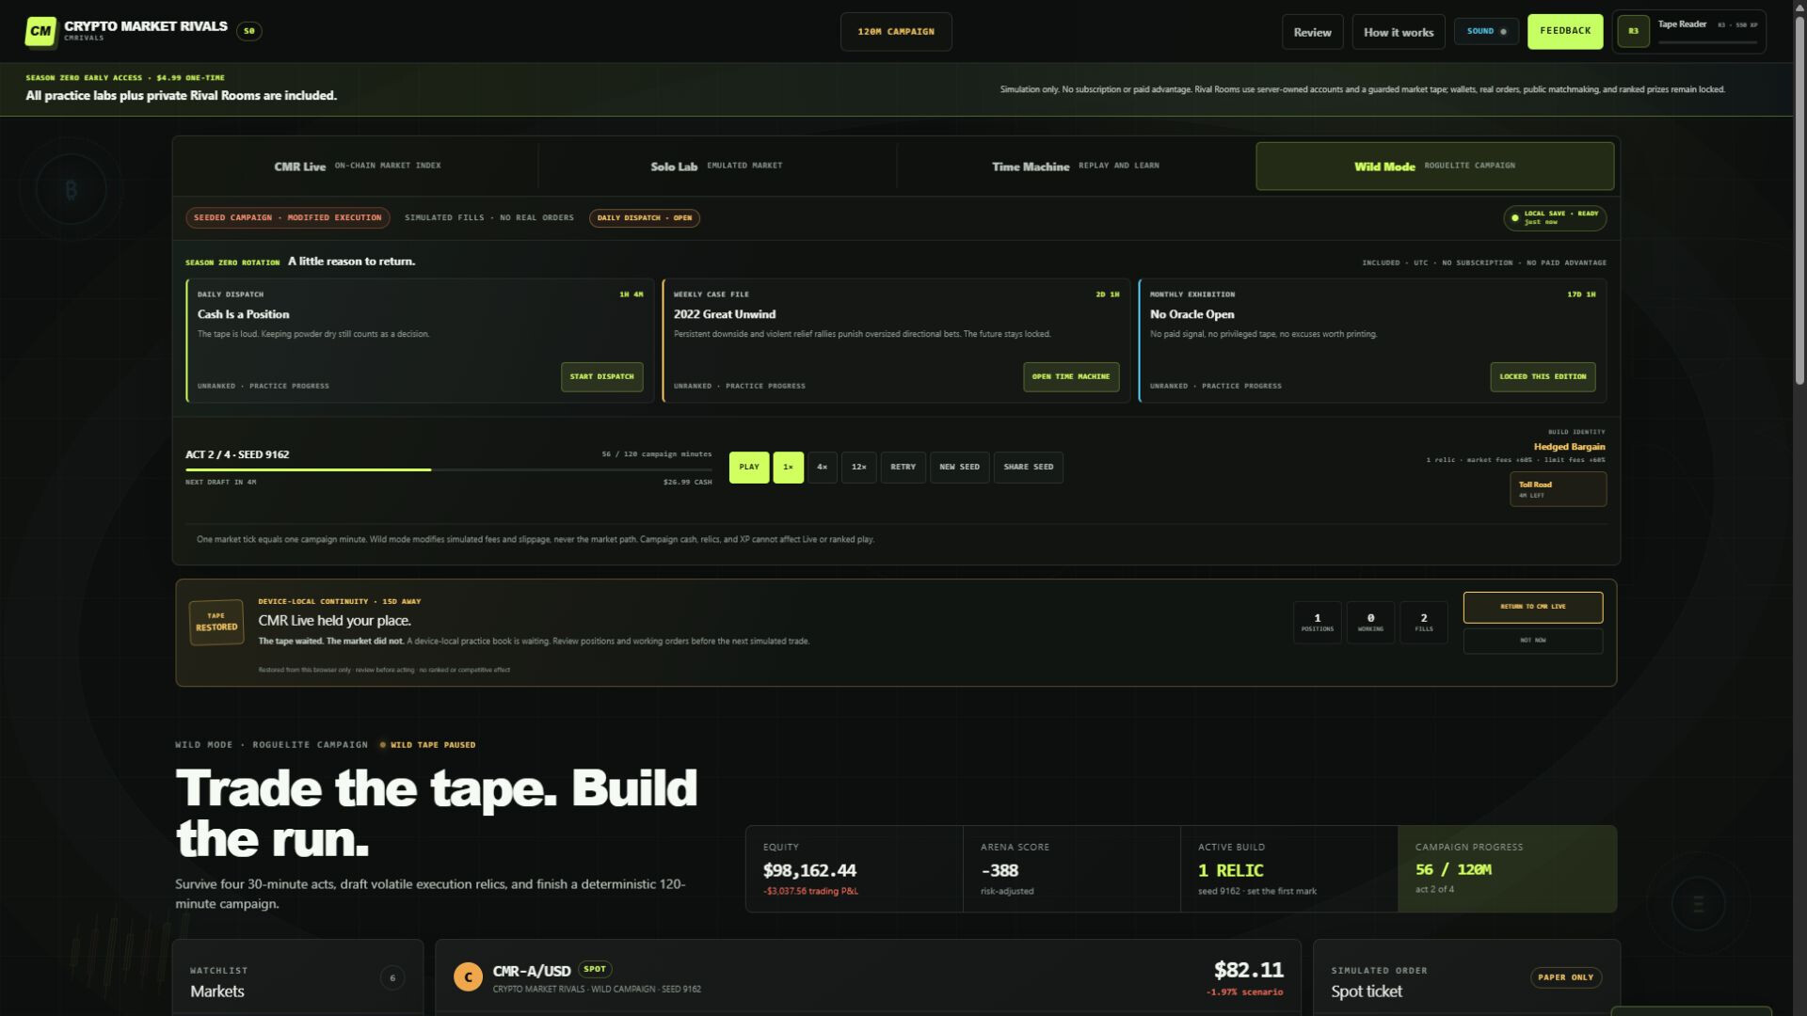Click the 1 POSITIONS counter tile

point(1317,622)
